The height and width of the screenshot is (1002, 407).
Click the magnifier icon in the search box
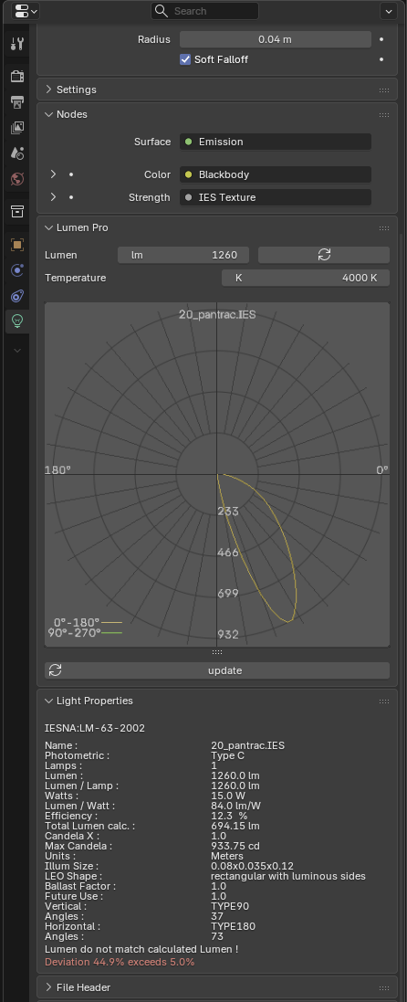pyautogui.click(x=162, y=12)
